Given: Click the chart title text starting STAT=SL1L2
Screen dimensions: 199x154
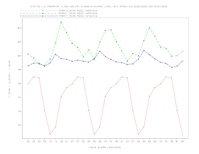Looking at the screenshot, I should point(99,7).
